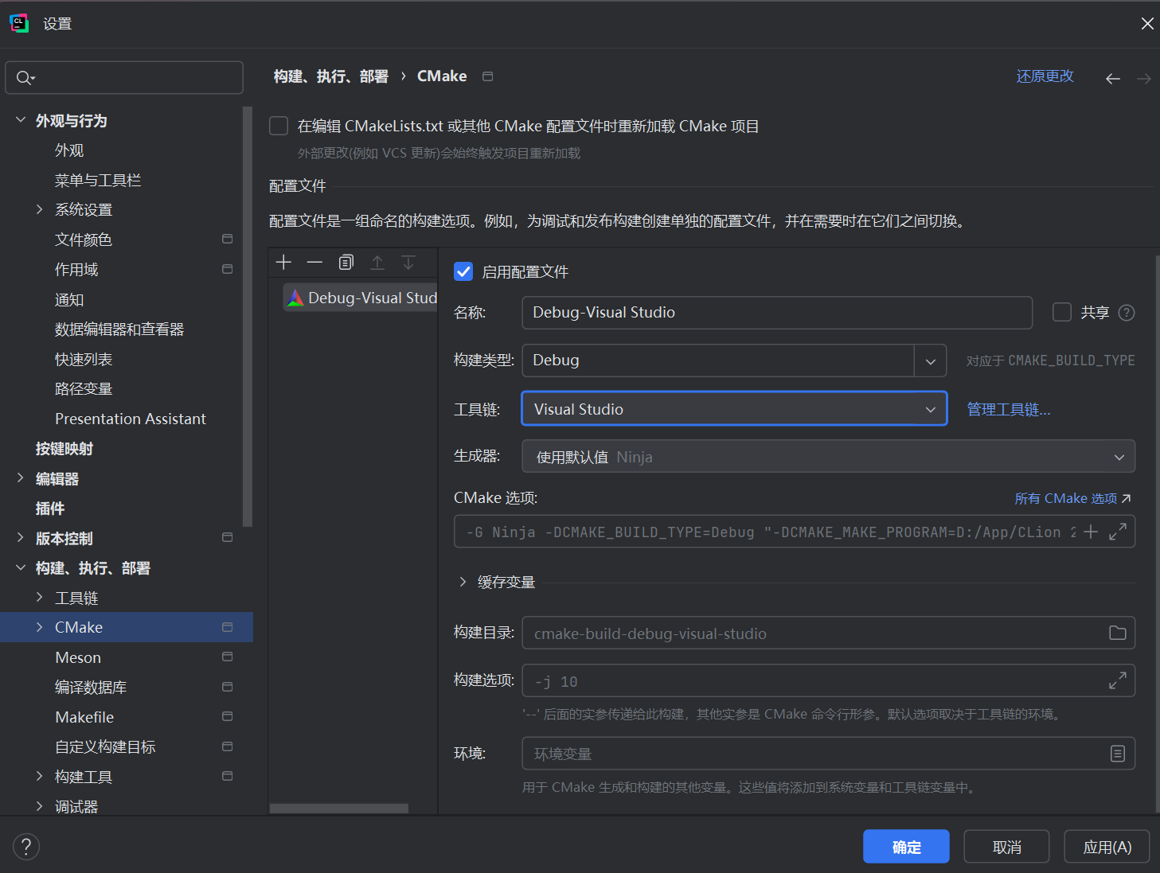
Task: Enable reload on CMakeLists.txt edit checkbox
Action: coord(279,126)
